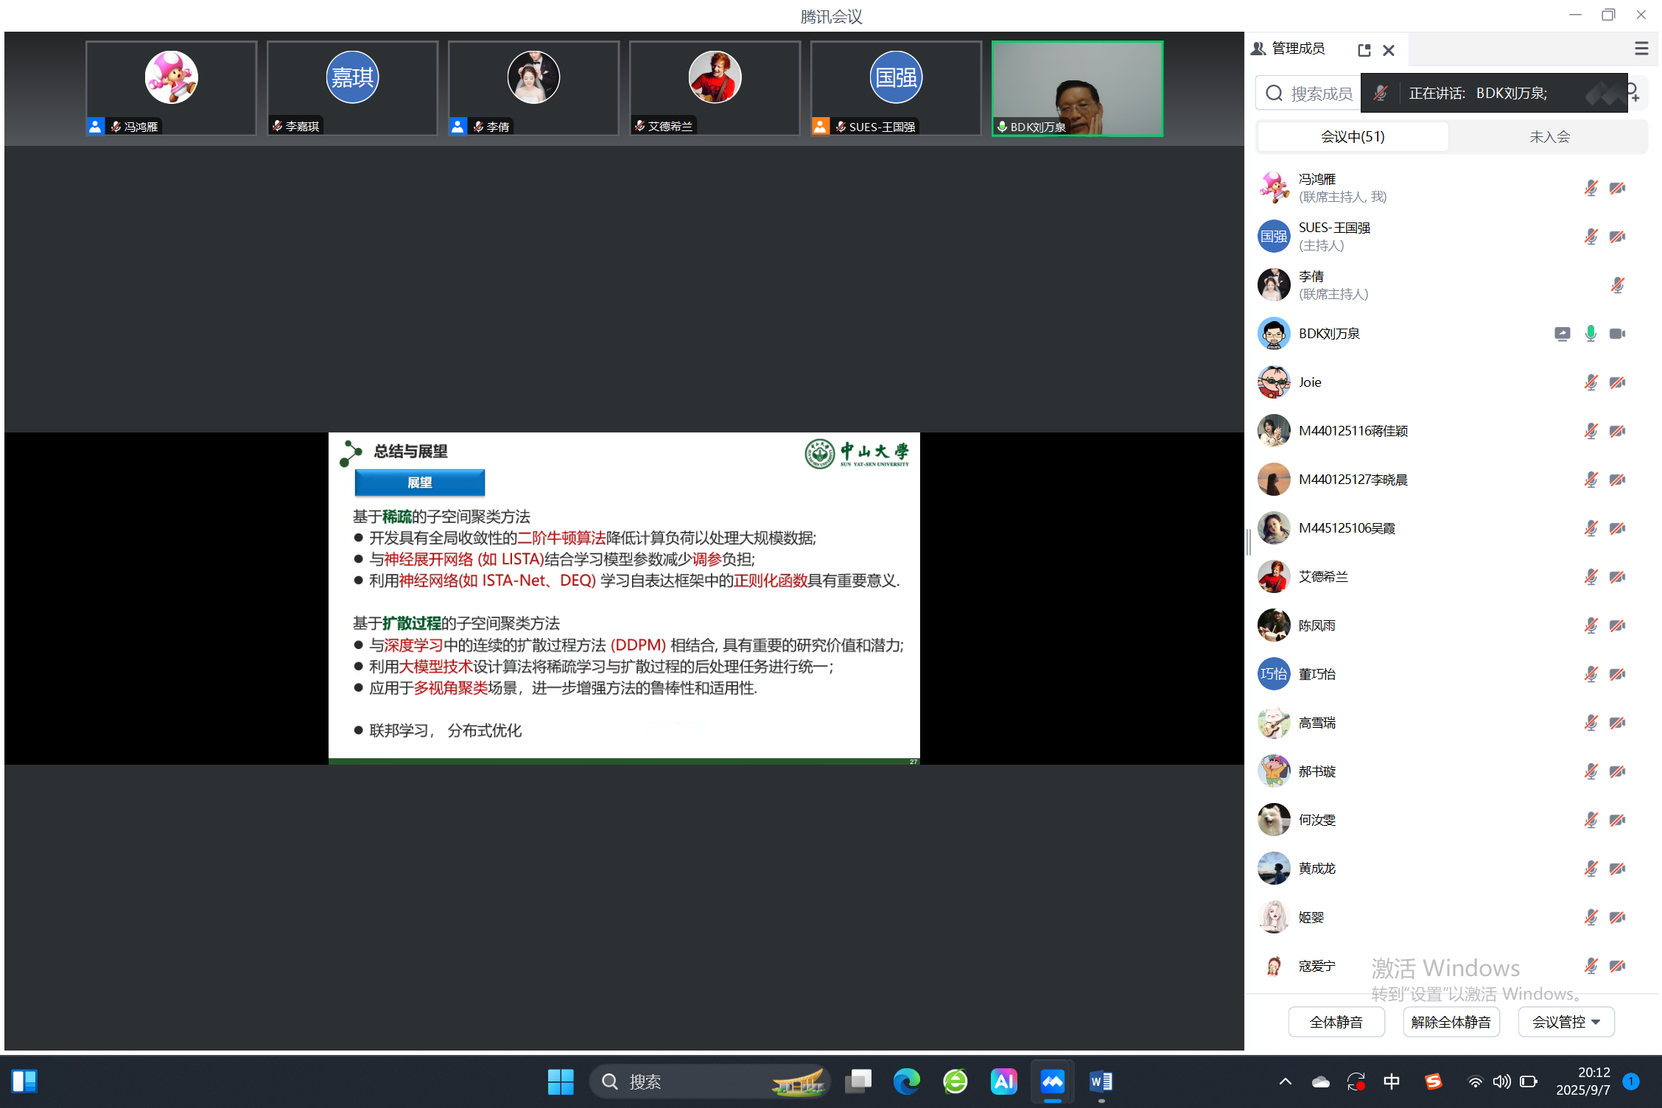Image resolution: width=1662 pixels, height=1108 pixels.
Task: Expand the 会议管控 dropdown
Action: click(1566, 1022)
